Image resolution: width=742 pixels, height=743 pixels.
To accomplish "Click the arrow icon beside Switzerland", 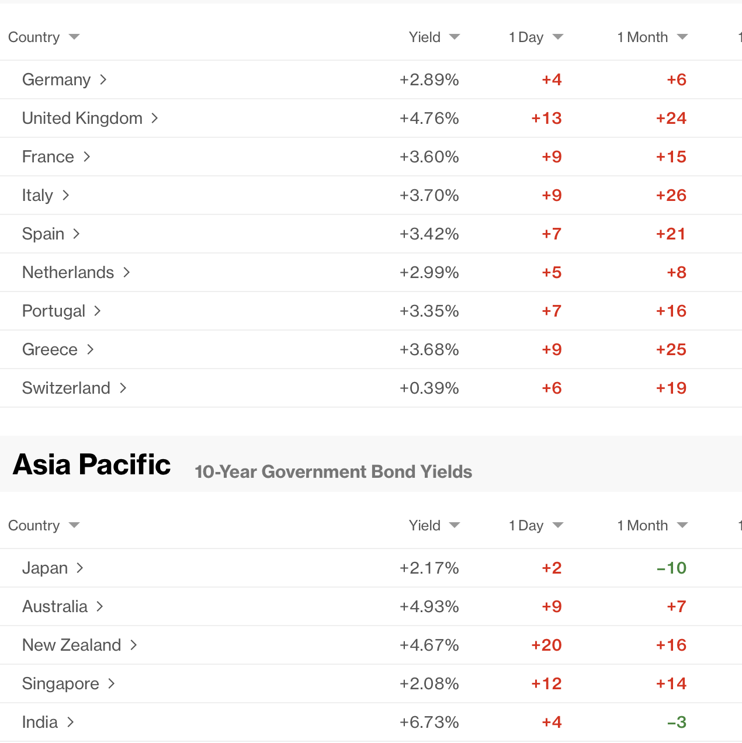I will pos(123,388).
